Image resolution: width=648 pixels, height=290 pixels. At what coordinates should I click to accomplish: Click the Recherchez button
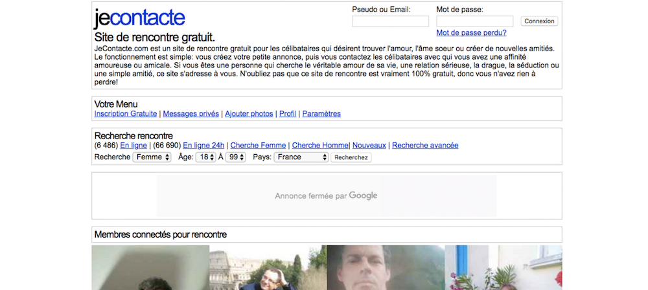[351, 157]
